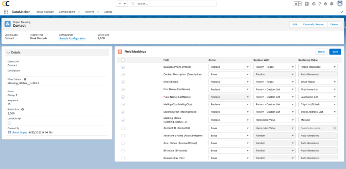Open the setup gear icon

coord(325,4)
